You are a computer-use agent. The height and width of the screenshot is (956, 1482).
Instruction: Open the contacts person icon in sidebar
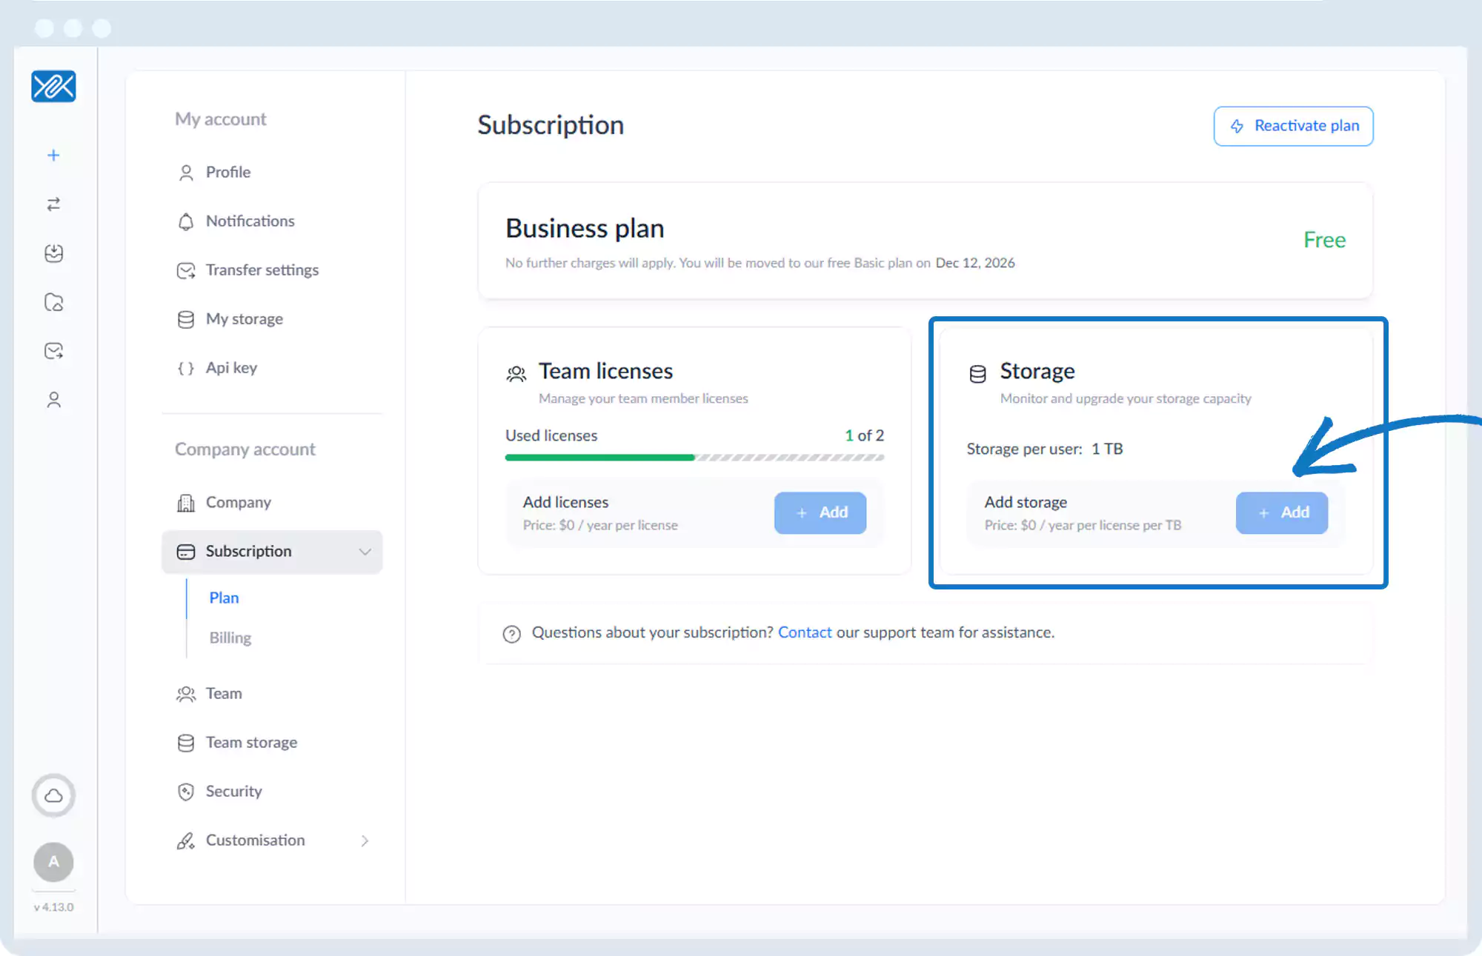(53, 400)
